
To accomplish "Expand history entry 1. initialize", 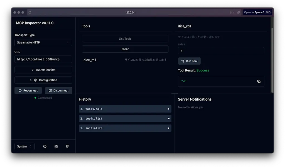I will click(125, 128).
